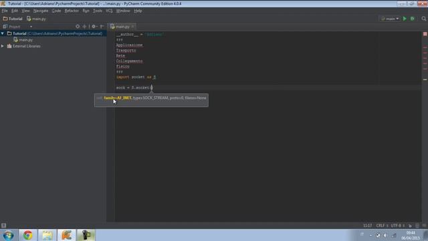Open Google Chrome from taskbar

pyautogui.click(x=27, y=235)
